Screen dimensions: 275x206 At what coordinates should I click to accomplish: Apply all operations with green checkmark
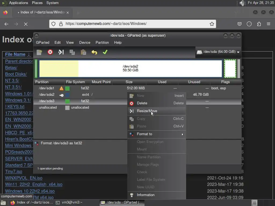(x=105, y=52)
